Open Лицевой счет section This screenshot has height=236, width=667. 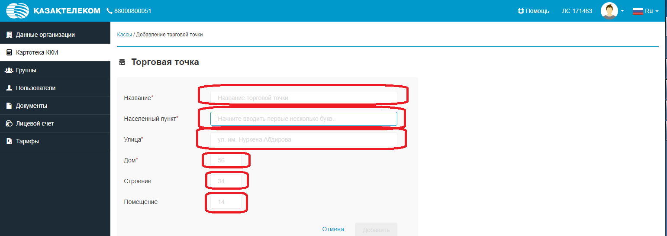[55, 123]
